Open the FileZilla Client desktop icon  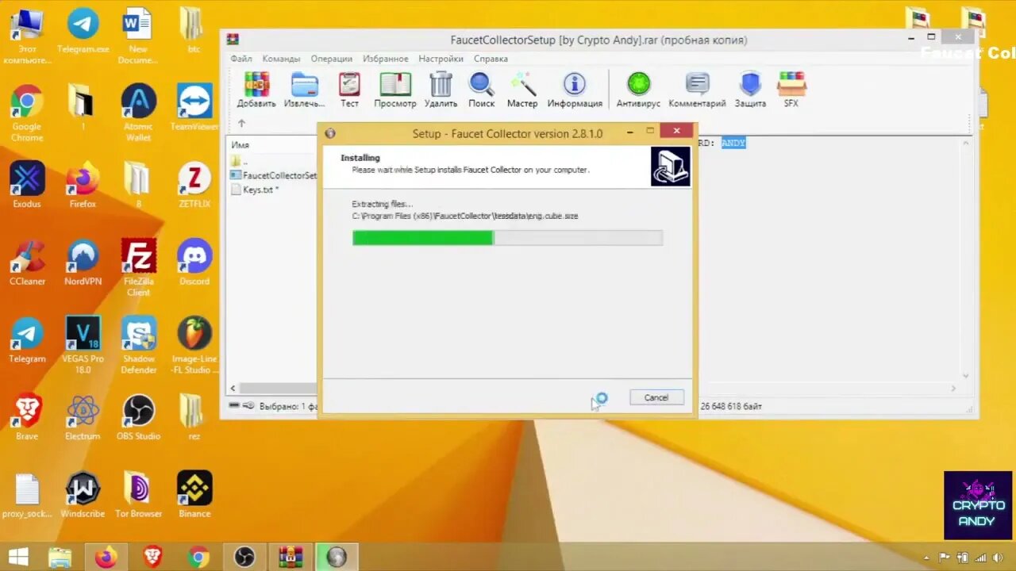pos(138,268)
